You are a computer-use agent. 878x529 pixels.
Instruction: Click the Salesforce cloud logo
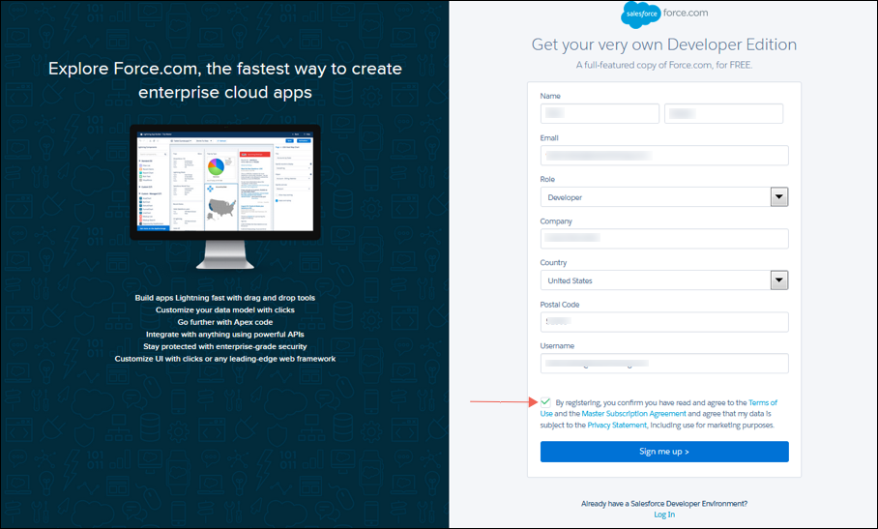[x=640, y=14]
